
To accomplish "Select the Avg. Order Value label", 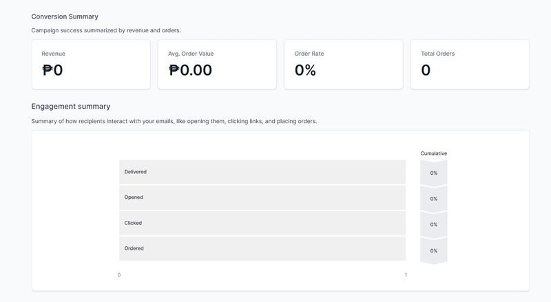I will 191,54.
